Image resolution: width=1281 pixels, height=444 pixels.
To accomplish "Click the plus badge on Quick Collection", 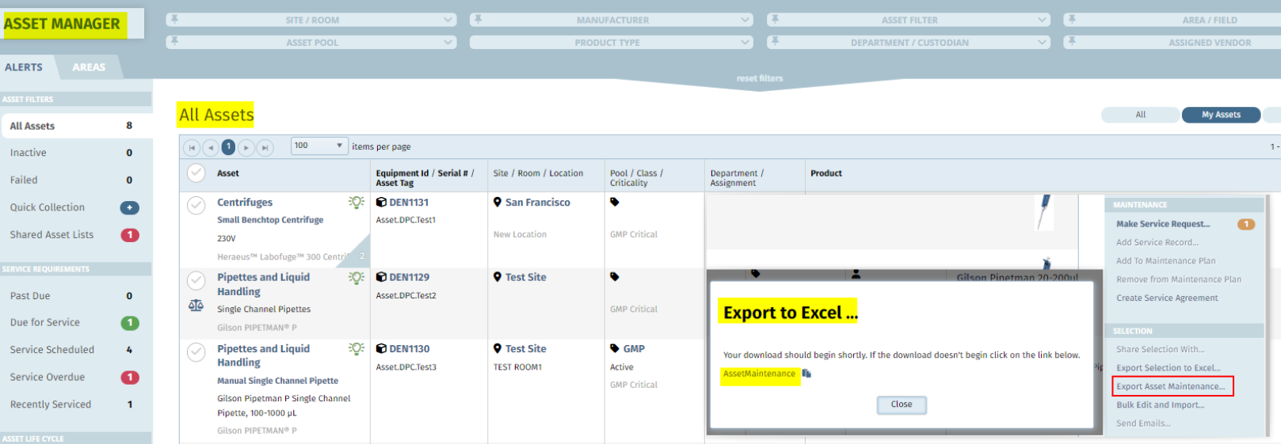I will pos(130,207).
